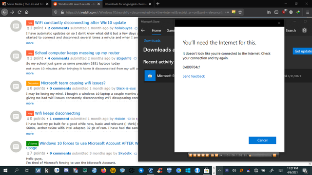The width and height of the screenshot is (312, 175).
Task: Click the recorder bar's seek slider
Action: point(260,156)
